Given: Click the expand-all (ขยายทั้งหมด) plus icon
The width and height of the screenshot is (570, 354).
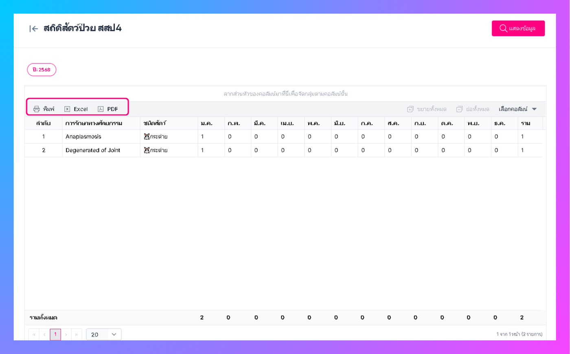Looking at the screenshot, I should point(410,109).
